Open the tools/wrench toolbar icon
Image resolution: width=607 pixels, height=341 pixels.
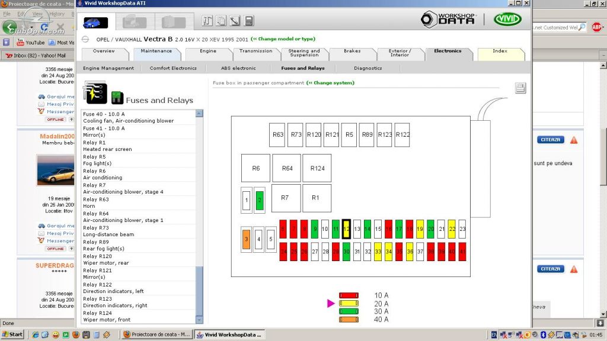point(207,21)
